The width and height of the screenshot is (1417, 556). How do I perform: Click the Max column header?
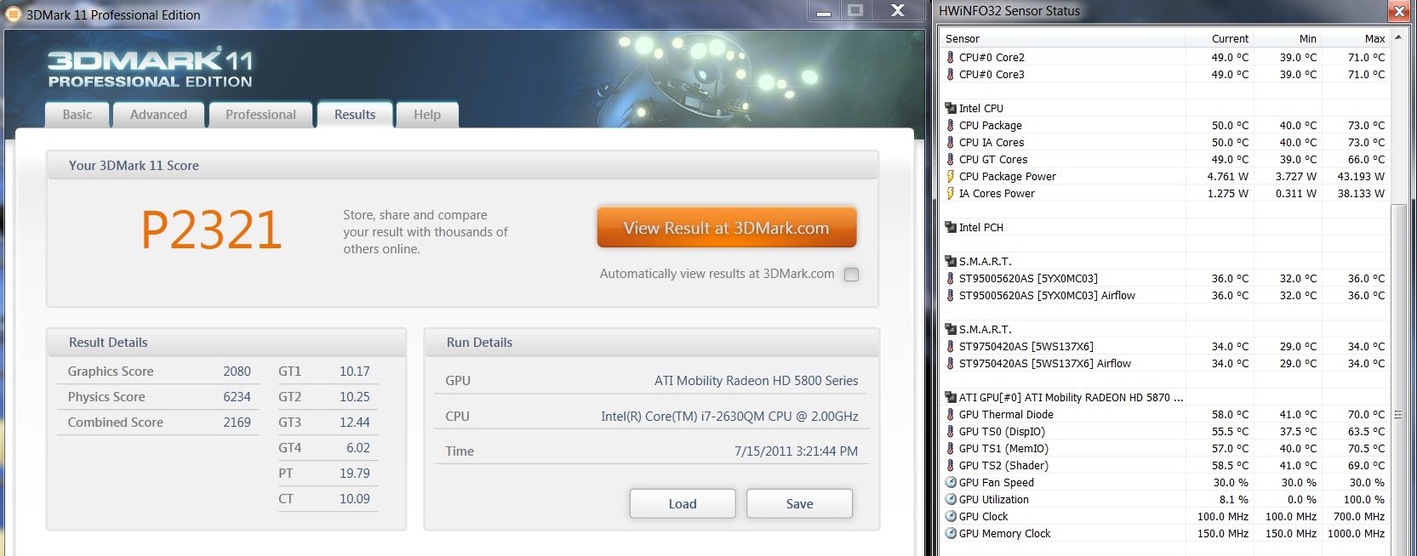click(x=1355, y=38)
